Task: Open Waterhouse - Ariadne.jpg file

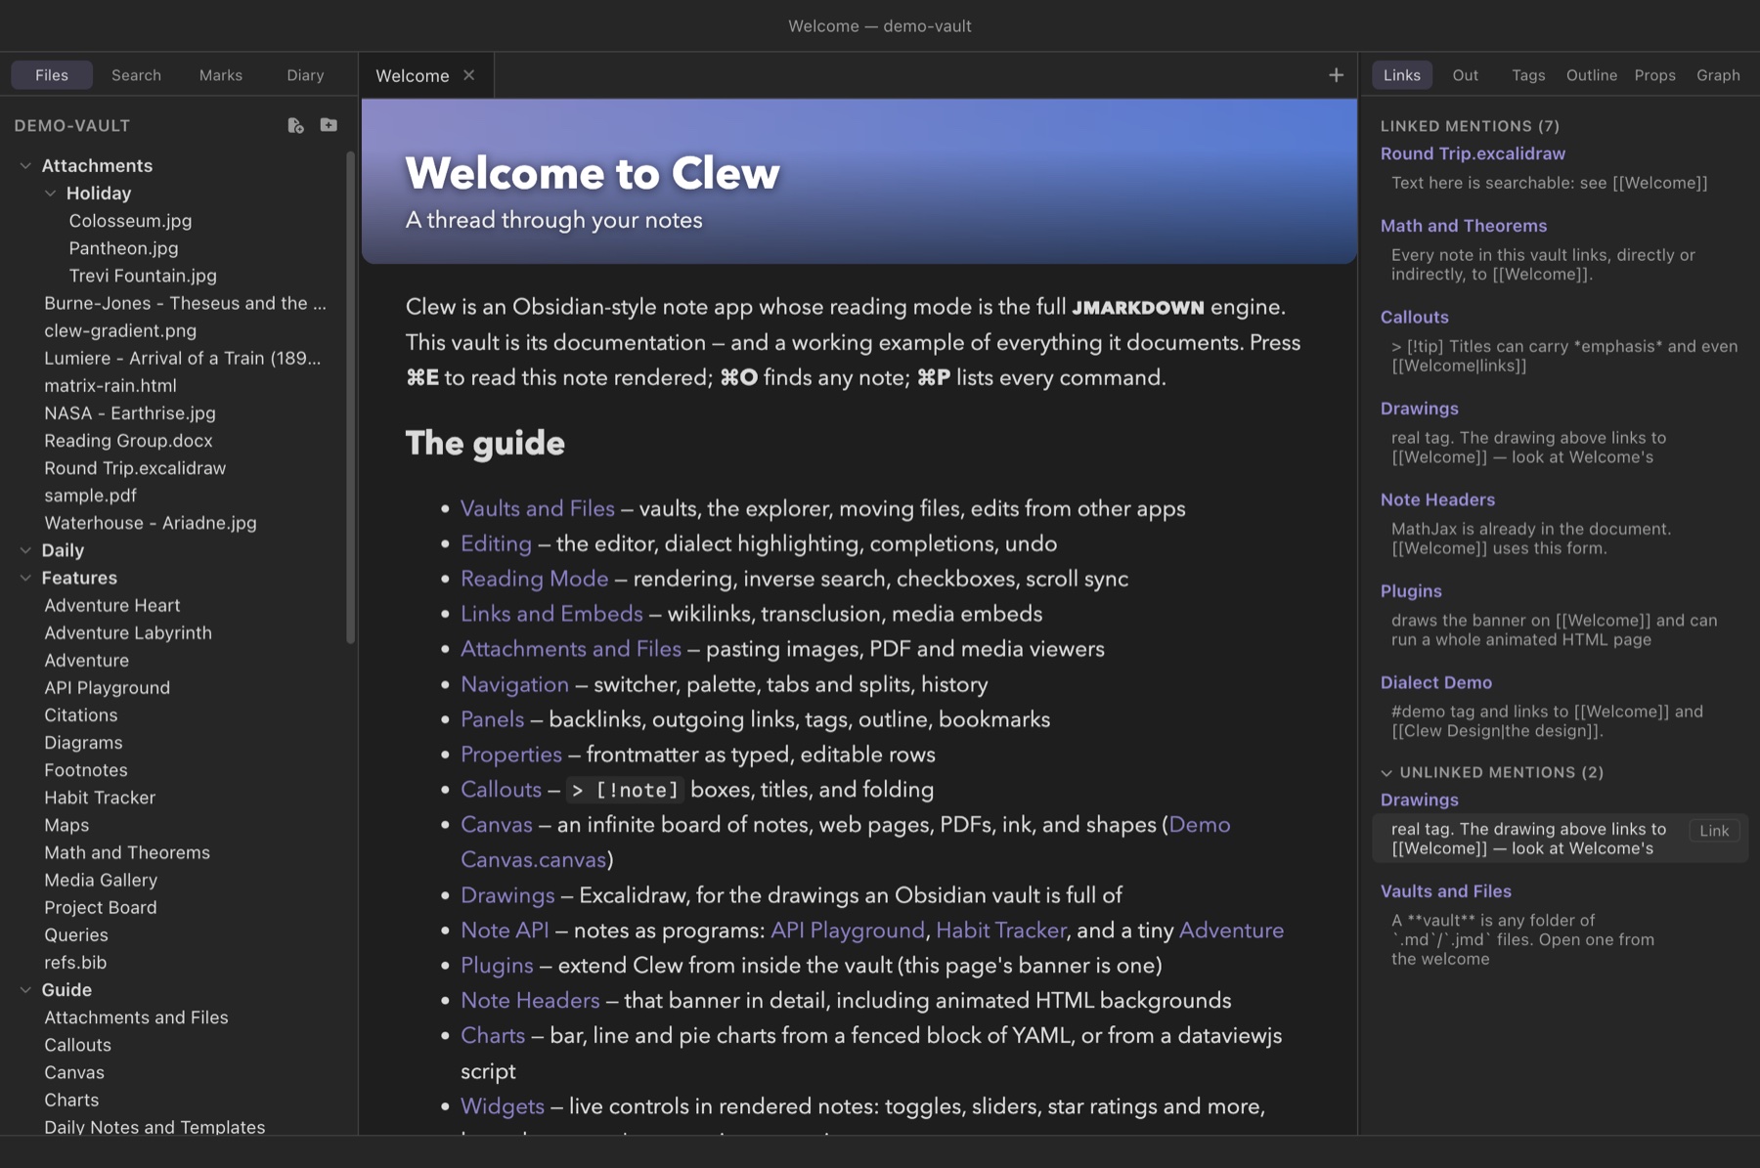Action: point(151,523)
